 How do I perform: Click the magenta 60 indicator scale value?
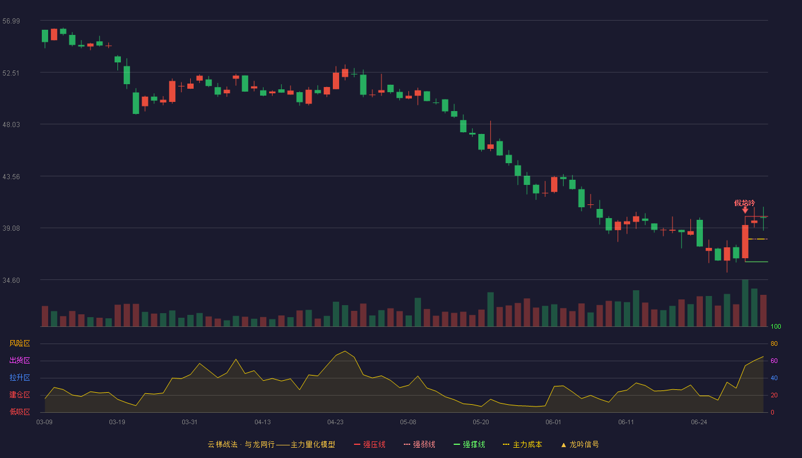(774, 361)
